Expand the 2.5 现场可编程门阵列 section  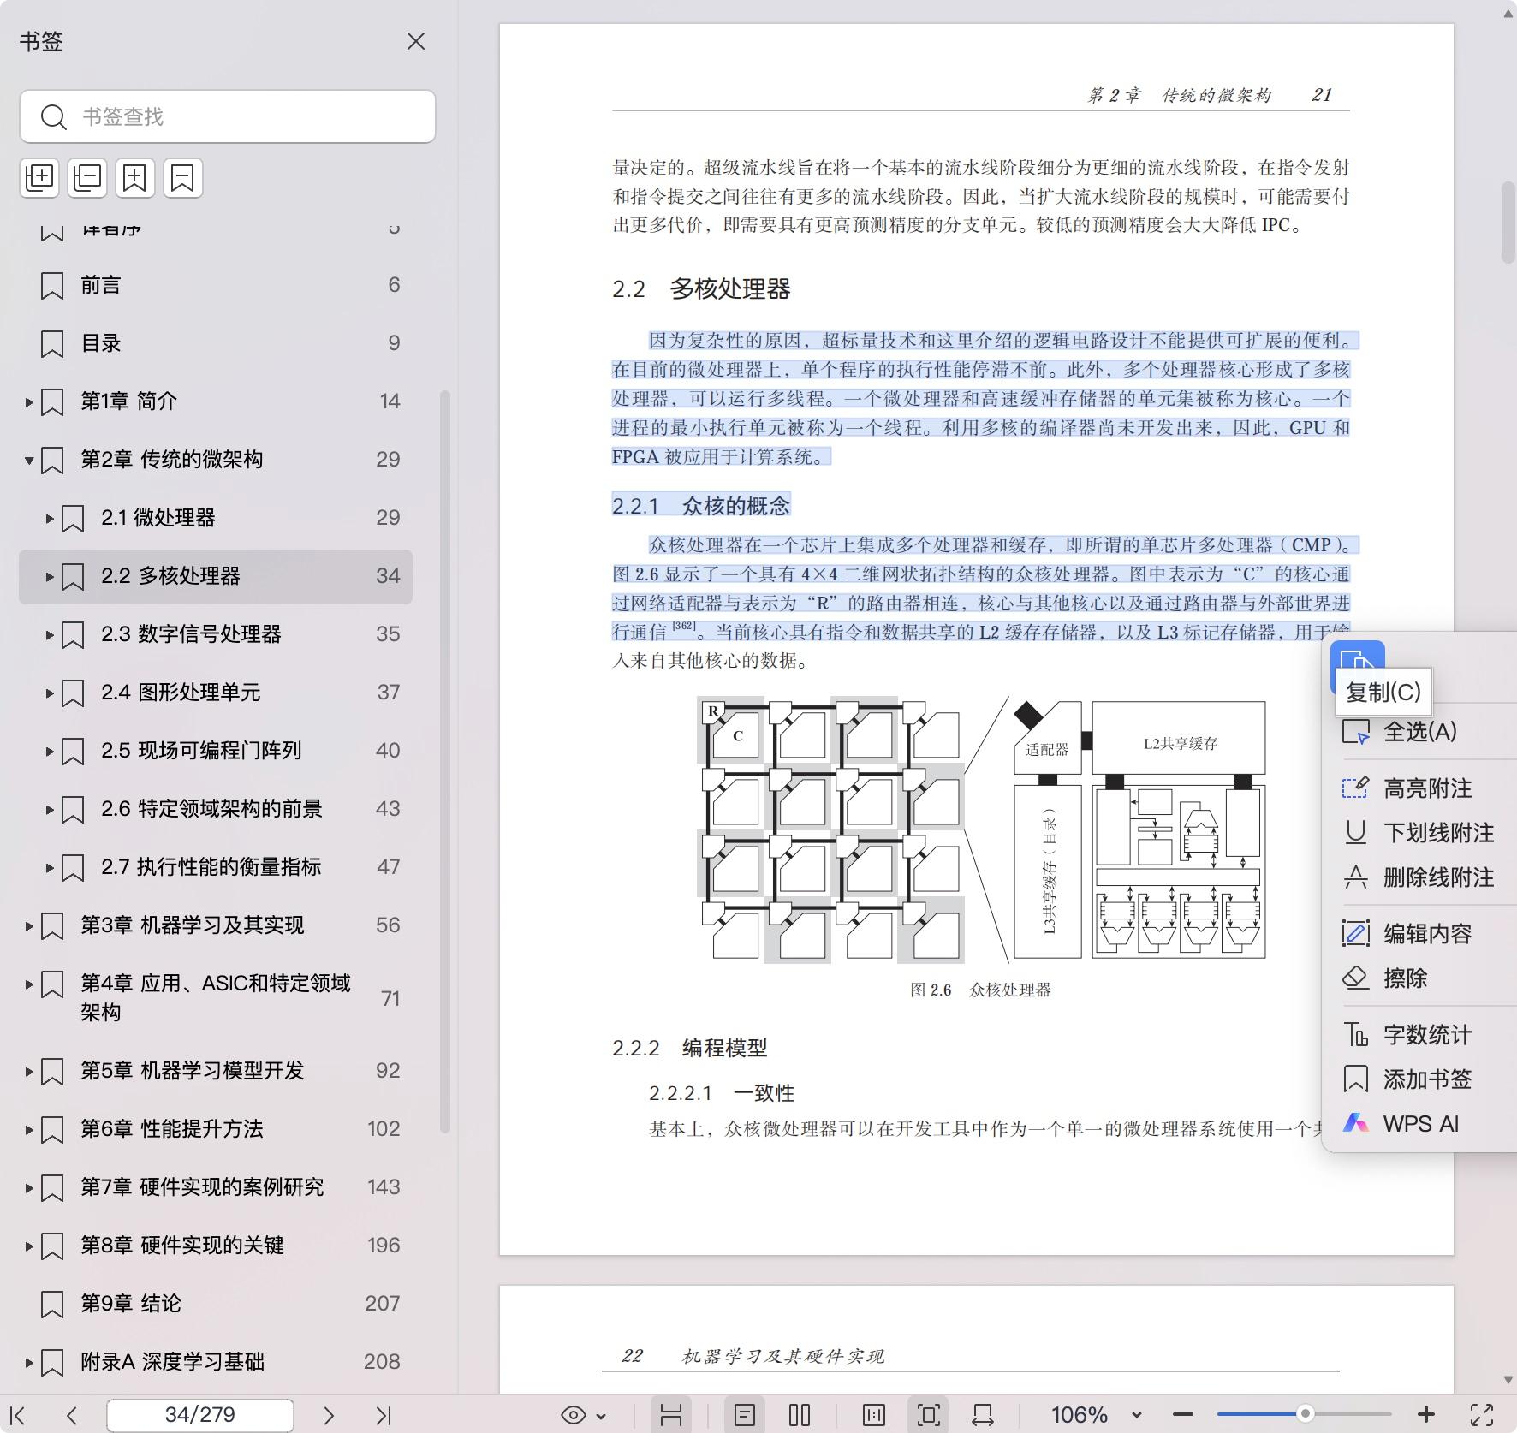pos(50,752)
